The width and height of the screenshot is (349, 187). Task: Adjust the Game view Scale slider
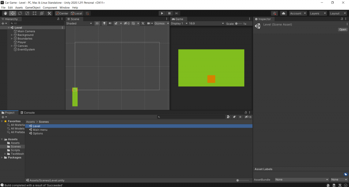coord(237,24)
